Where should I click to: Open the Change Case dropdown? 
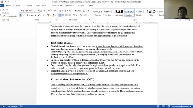point(49,11)
